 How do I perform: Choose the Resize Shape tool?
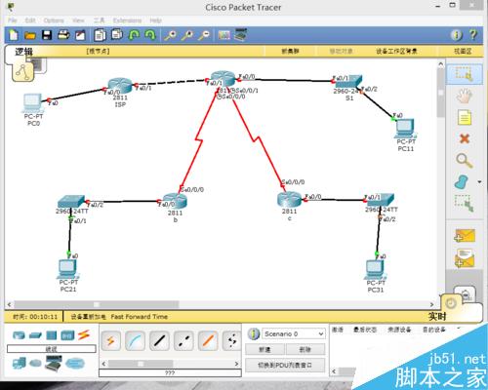pyautogui.click(x=465, y=204)
